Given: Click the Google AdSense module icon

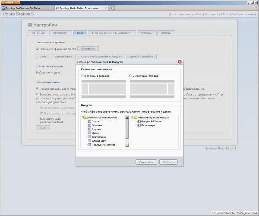Looking at the screenshot, I should tap(139, 121).
